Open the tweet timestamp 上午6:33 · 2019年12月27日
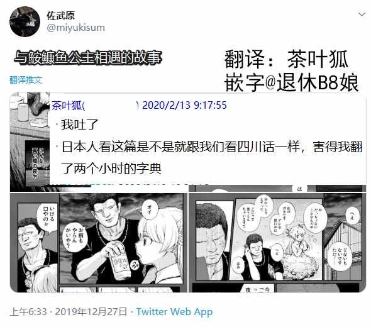Viewport: 371px width, 327px height. 69,312
